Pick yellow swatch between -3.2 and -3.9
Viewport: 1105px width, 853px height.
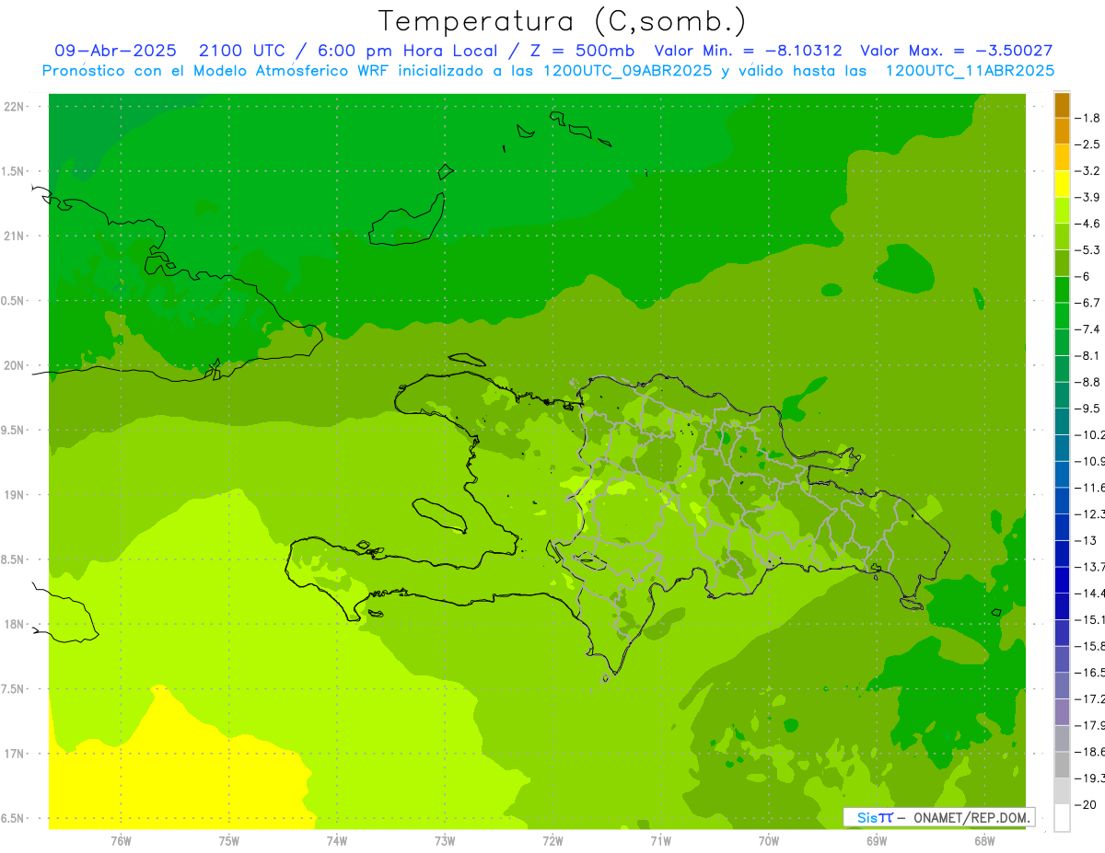click(1062, 184)
